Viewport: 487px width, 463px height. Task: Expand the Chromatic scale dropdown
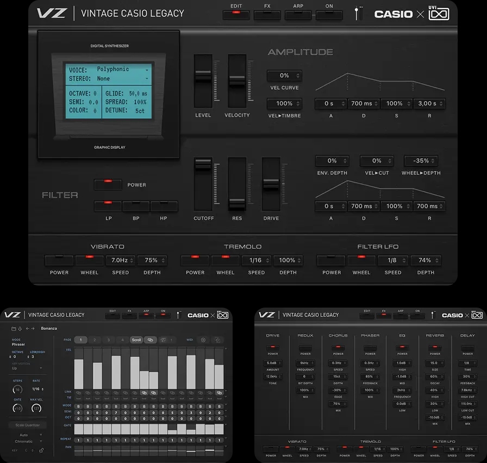click(27, 441)
